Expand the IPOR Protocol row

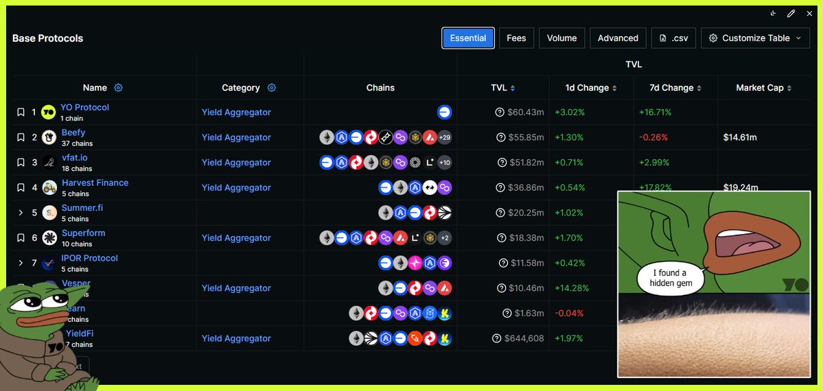(x=21, y=263)
